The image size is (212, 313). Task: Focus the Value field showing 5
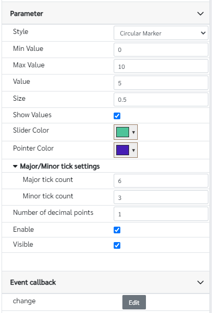coord(161,83)
